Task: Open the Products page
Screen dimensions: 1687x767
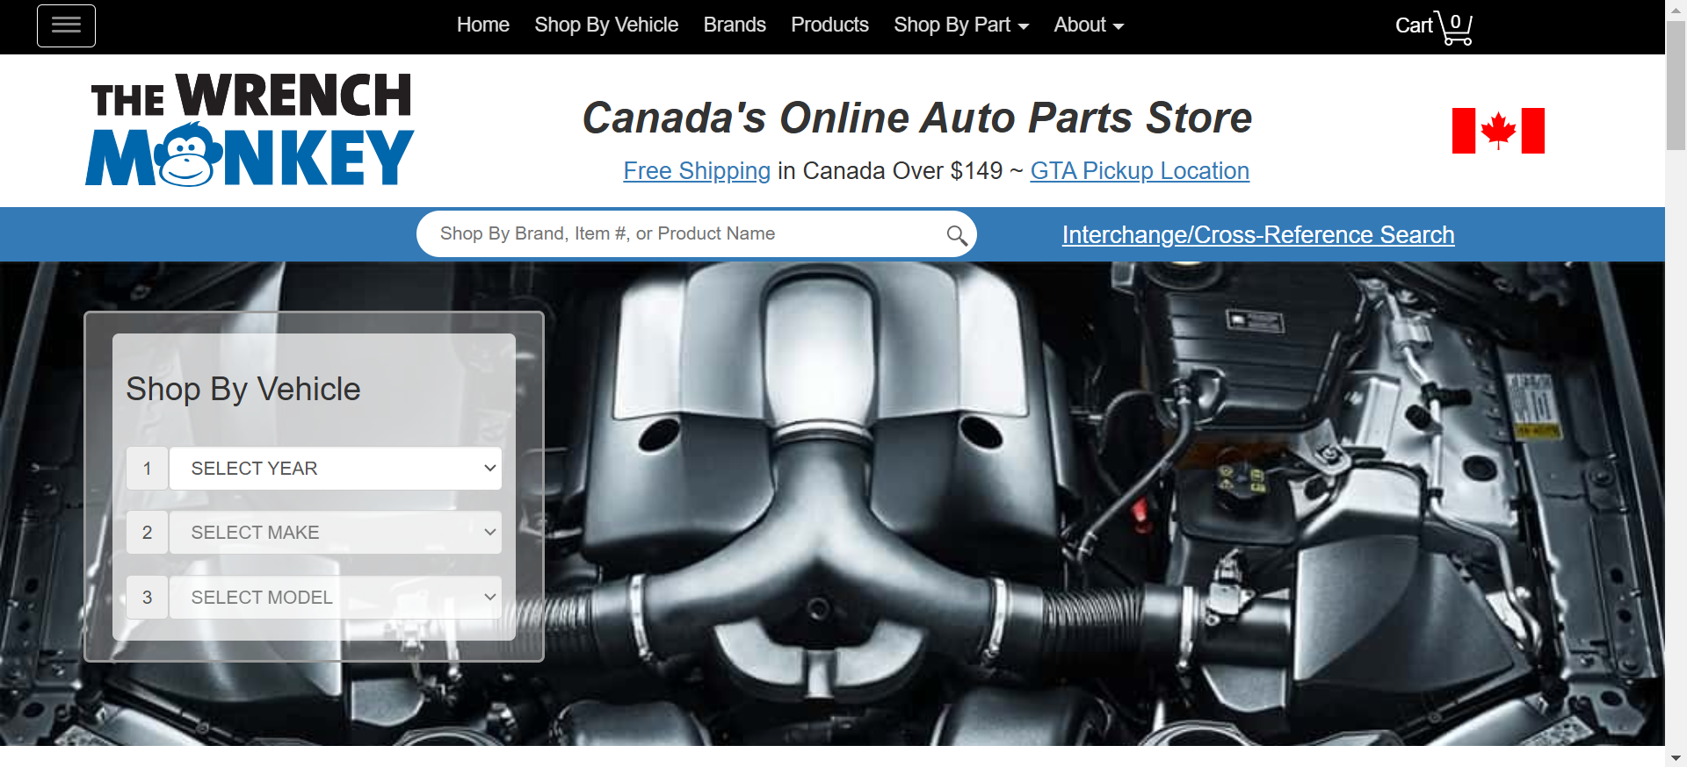Action: tap(829, 25)
